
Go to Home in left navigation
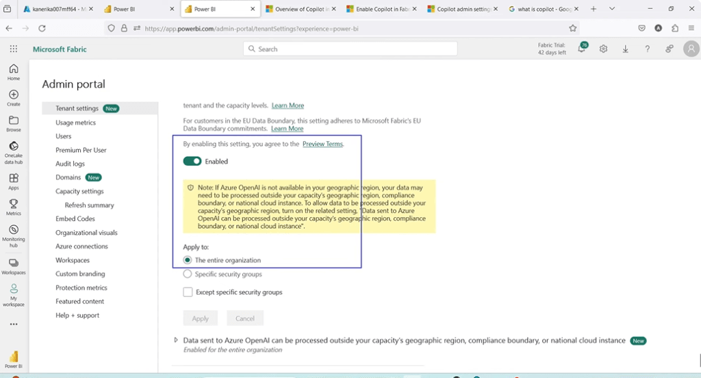point(14,72)
